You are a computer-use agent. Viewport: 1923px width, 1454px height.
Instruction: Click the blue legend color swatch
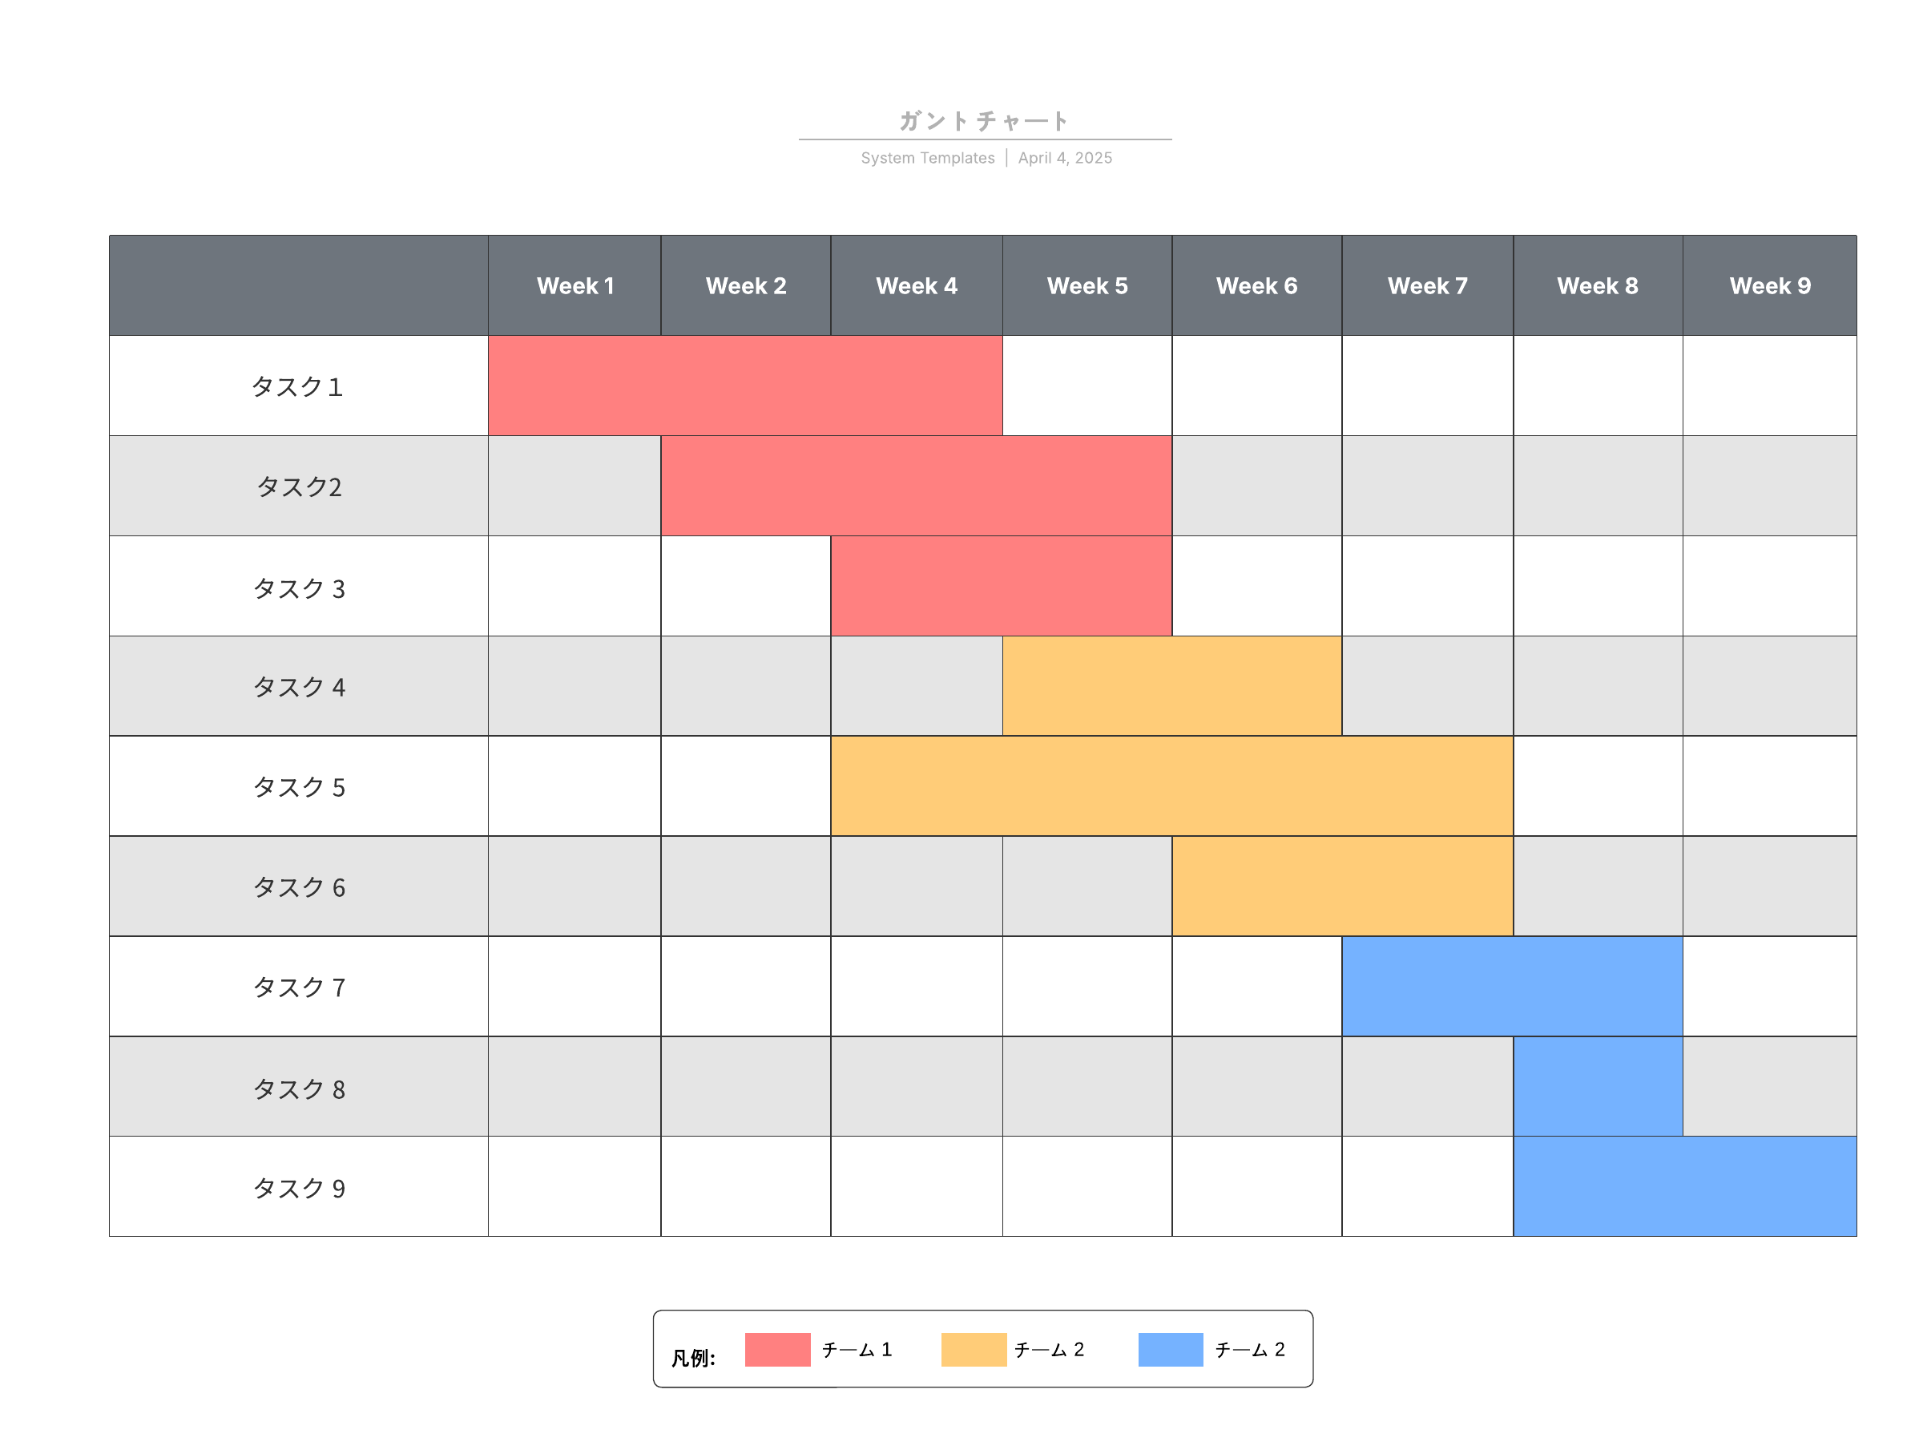pos(1171,1350)
